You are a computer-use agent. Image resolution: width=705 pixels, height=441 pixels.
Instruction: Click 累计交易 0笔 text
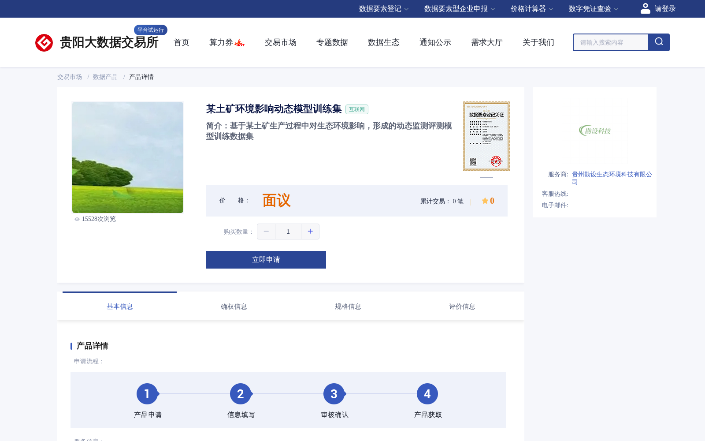[x=442, y=202]
